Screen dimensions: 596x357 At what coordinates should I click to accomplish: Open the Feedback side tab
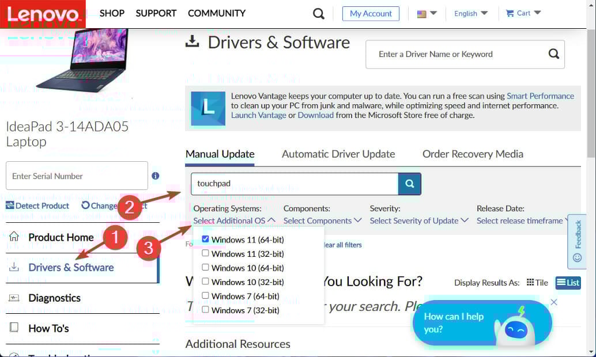[576, 241]
